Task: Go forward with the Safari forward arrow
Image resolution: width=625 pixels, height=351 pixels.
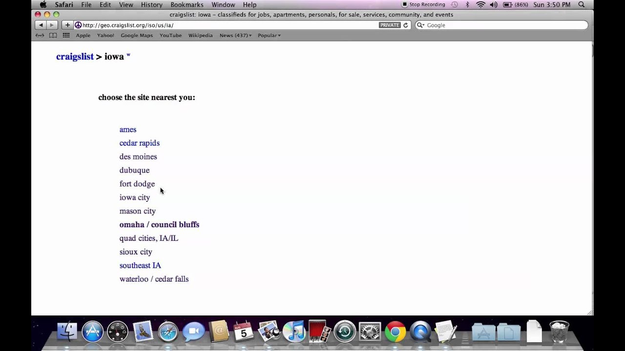Action: pyautogui.click(x=52, y=25)
